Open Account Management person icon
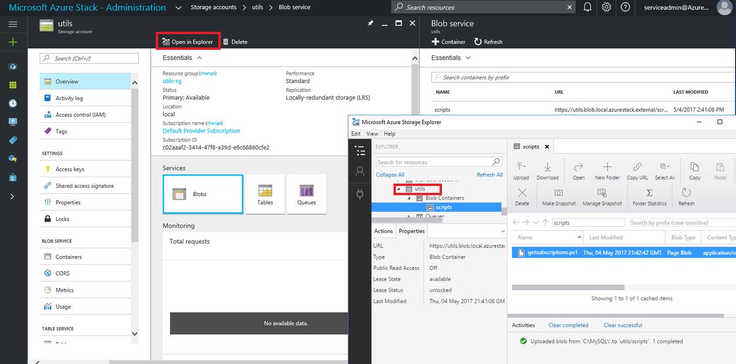This screenshot has width=736, height=364. coord(360,172)
